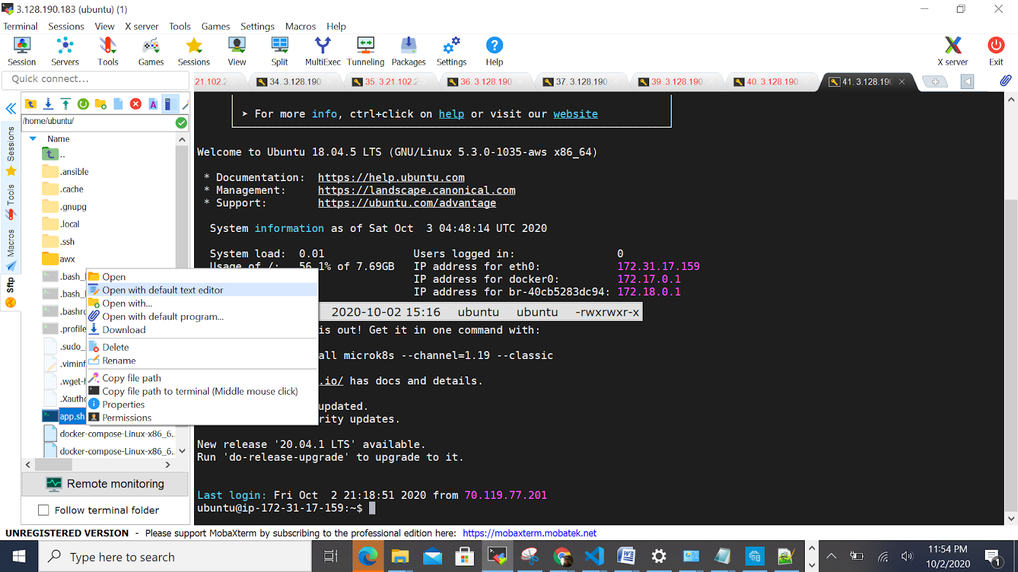This screenshot has width=1018, height=572.
Task: Open the Macros menu
Action: (x=300, y=26)
